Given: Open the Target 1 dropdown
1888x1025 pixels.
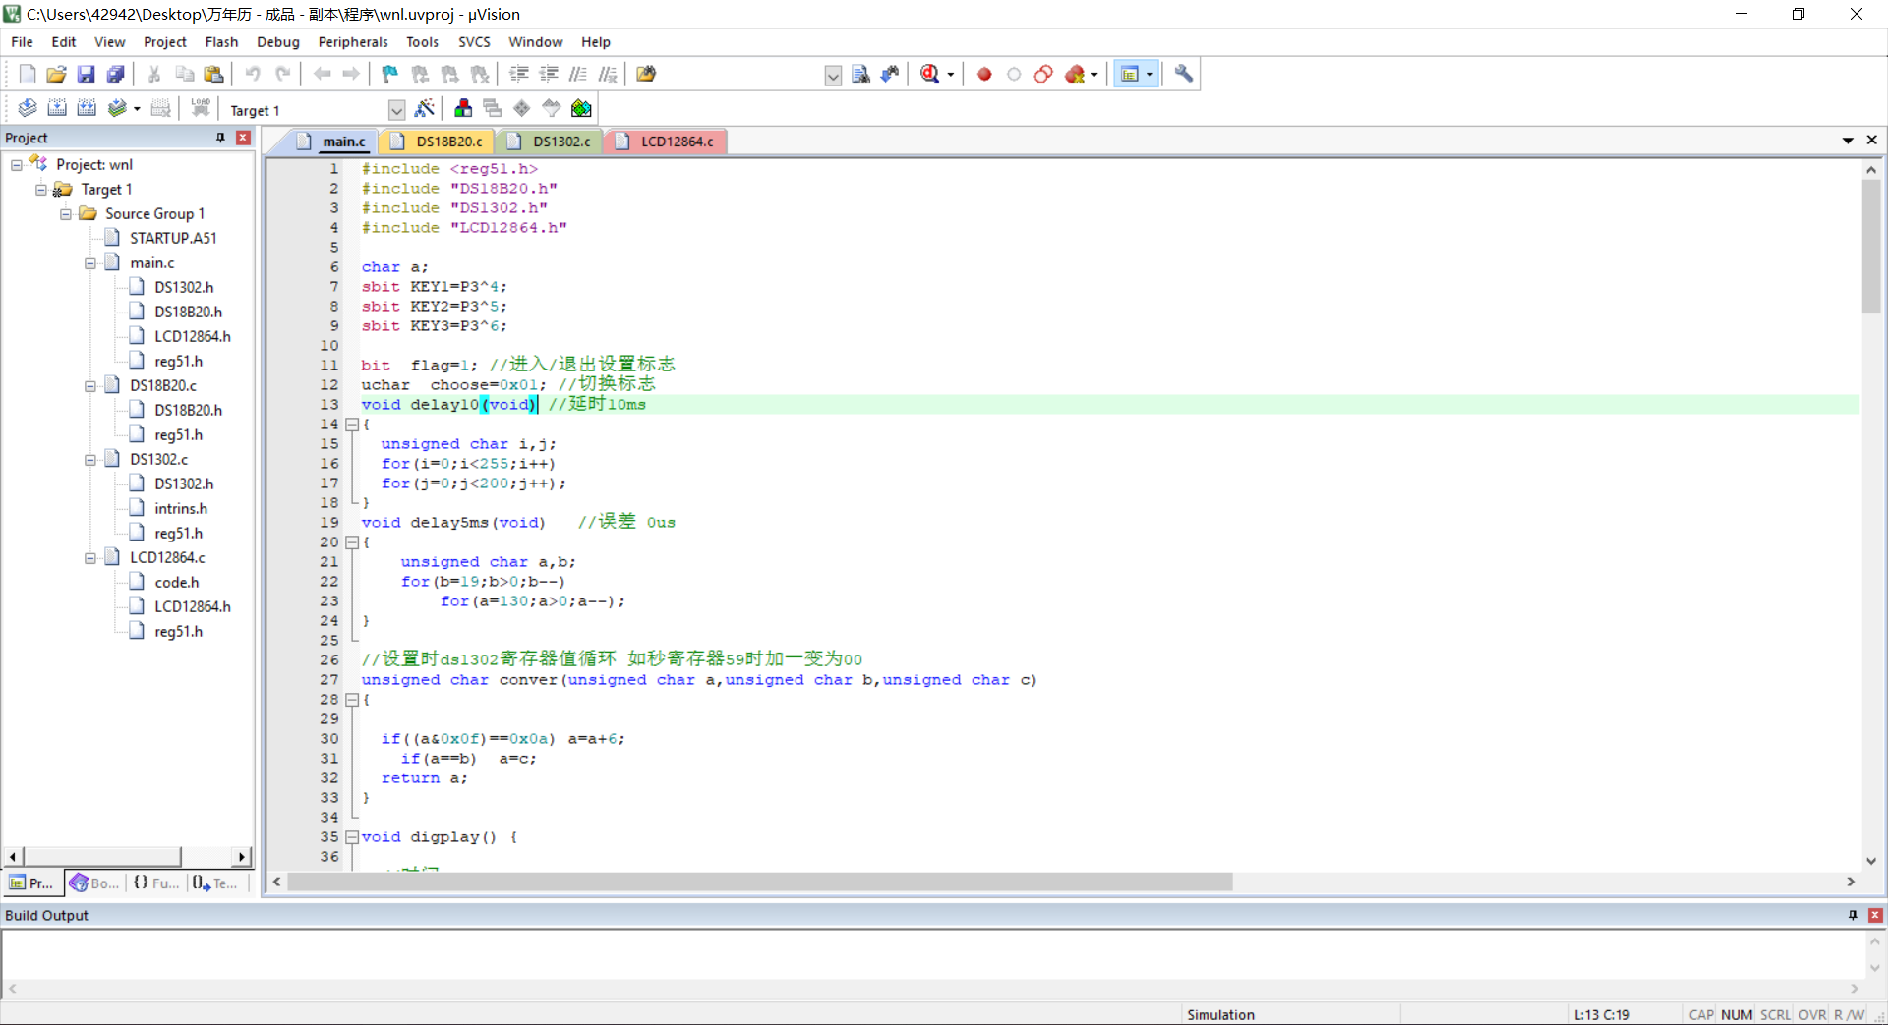Looking at the screenshot, I should (x=396, y=110).
